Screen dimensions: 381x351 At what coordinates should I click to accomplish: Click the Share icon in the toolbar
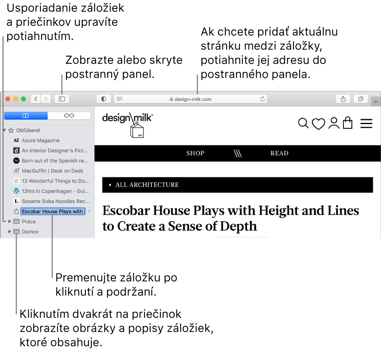pyautogui.click(x=343, y=99)
